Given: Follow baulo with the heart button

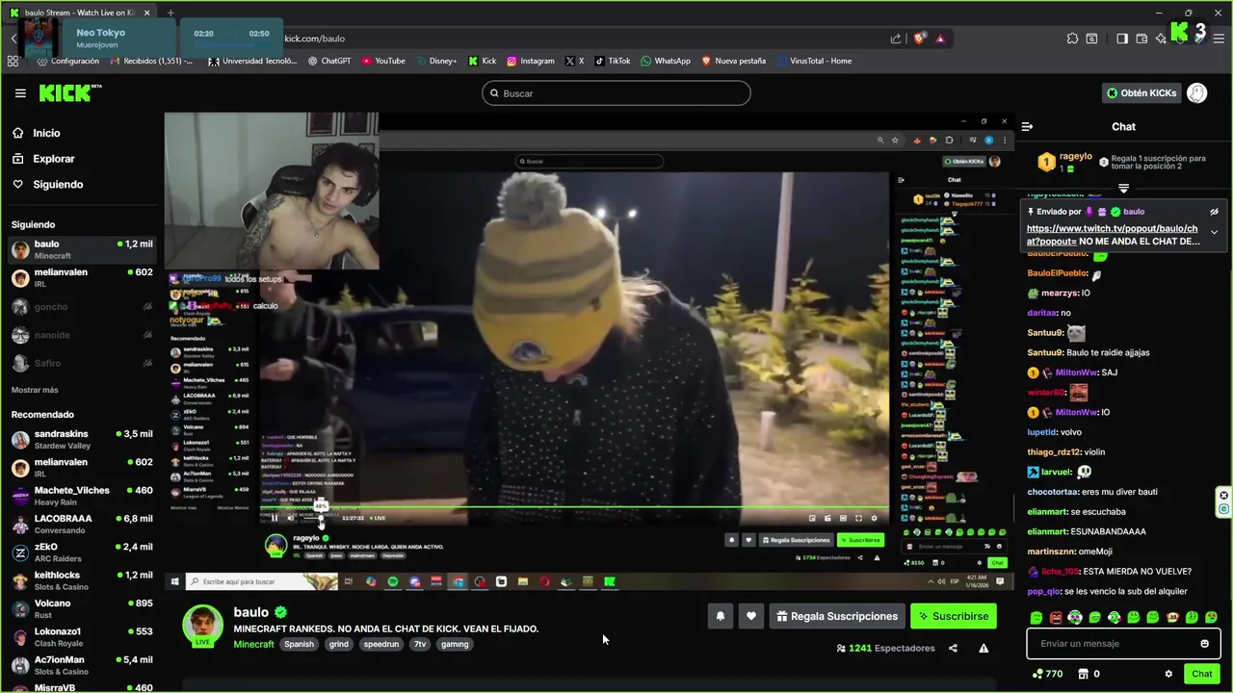Looking at the screenshot, I should [x=751, y=616].
